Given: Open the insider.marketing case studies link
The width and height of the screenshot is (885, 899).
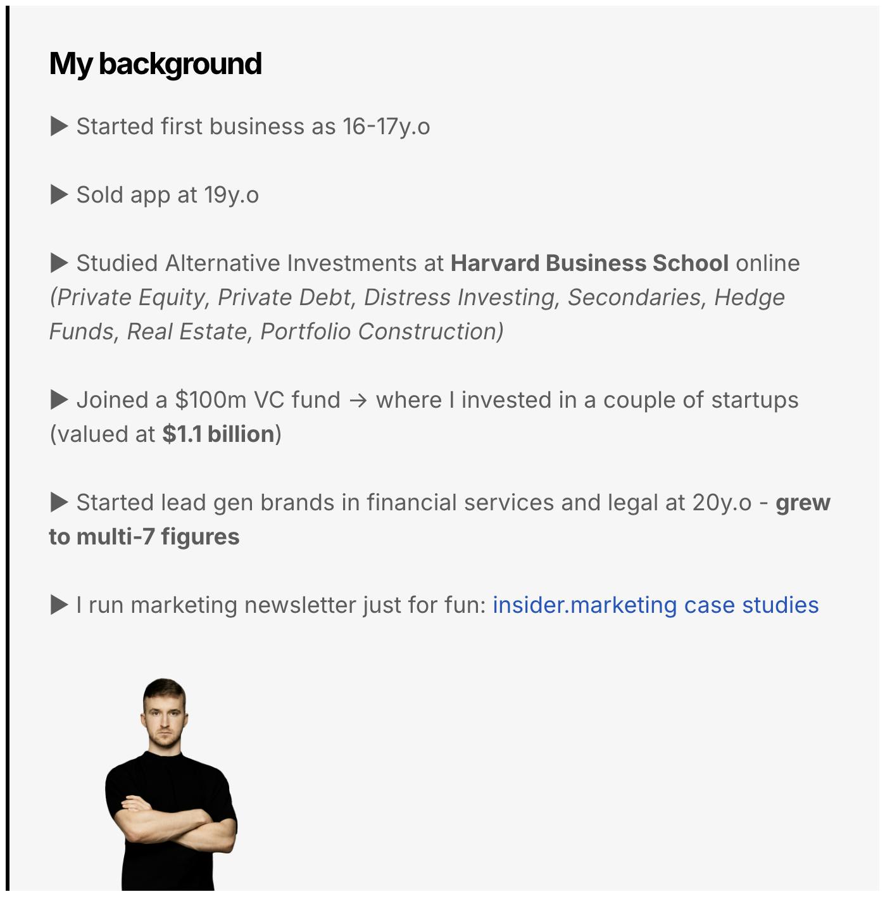Looking at the screenshot, I should click(x=656, y=605).
